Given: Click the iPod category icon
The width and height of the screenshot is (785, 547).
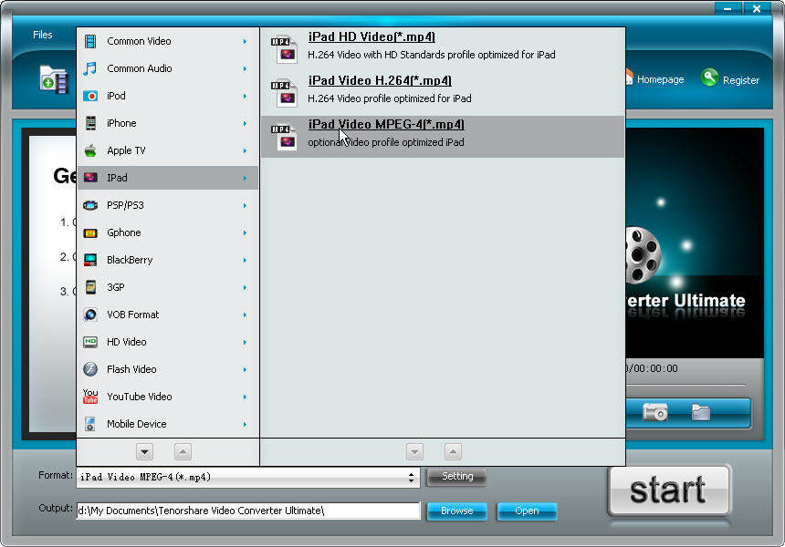Looking at the screenshot, I should pyautogui.click(x=90, y=96).
